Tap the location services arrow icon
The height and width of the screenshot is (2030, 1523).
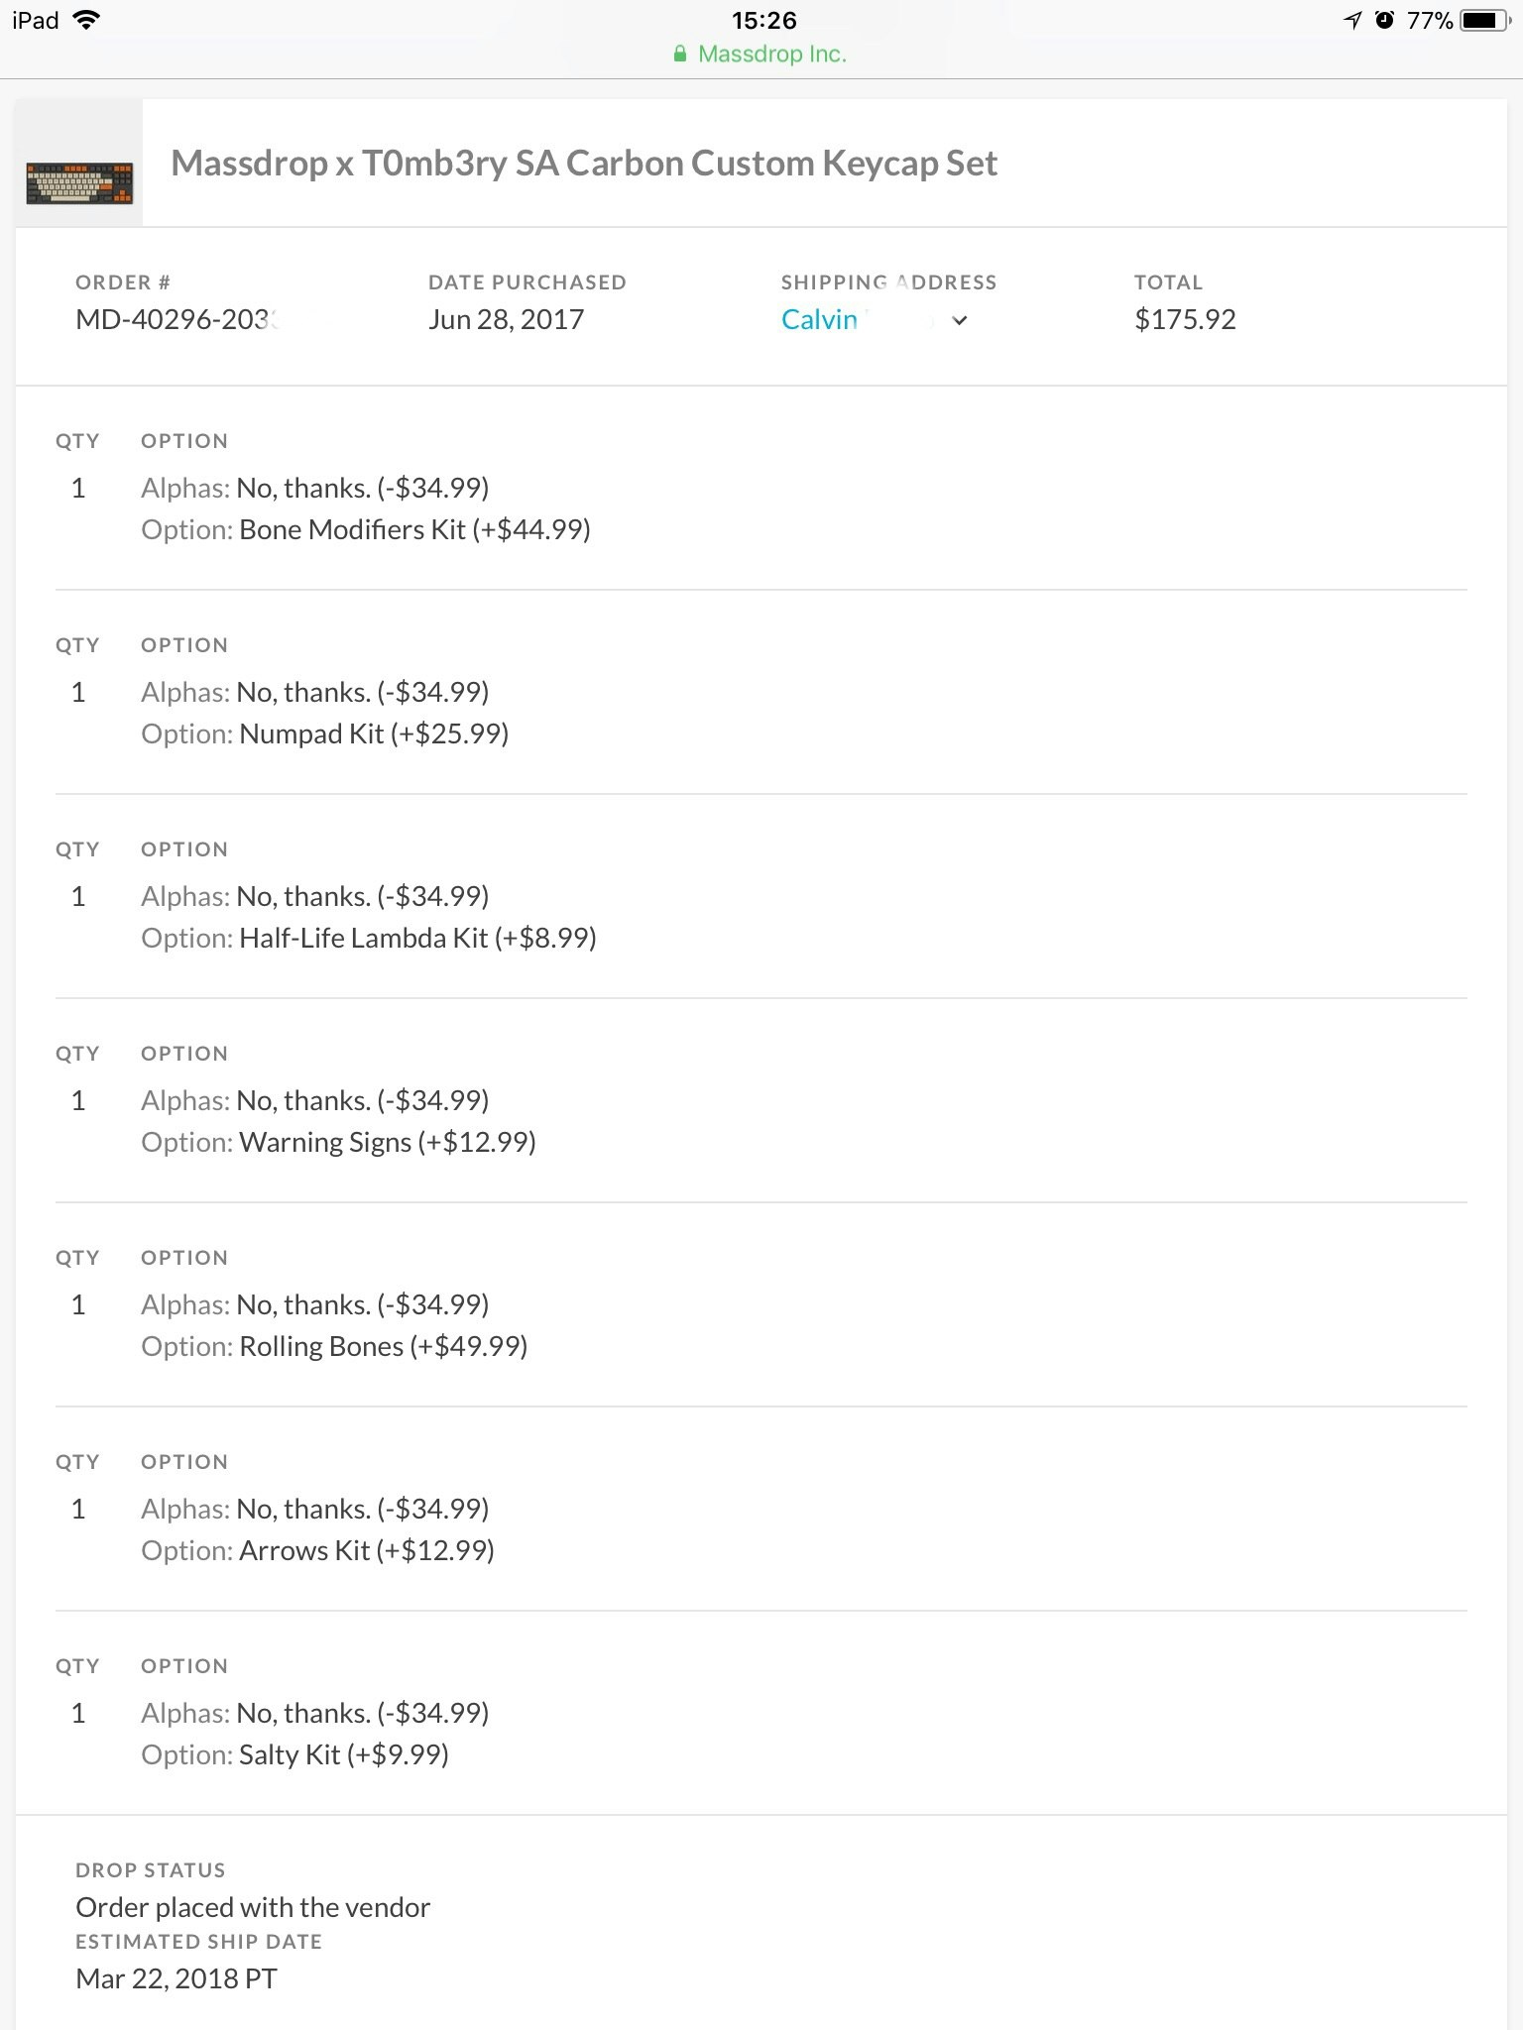(1352, 21)
